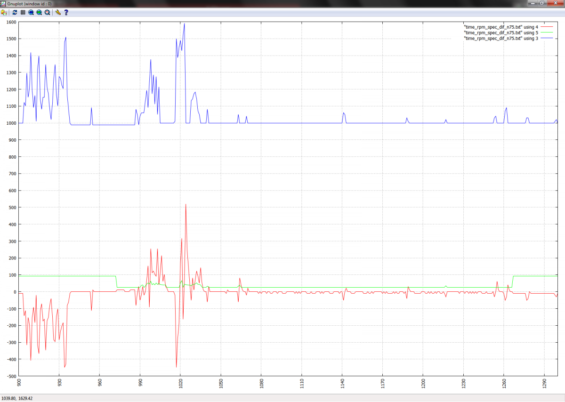Copy the plot to clipboard
Viewport: 565px width, 402px height.
(x=4, y=13)
